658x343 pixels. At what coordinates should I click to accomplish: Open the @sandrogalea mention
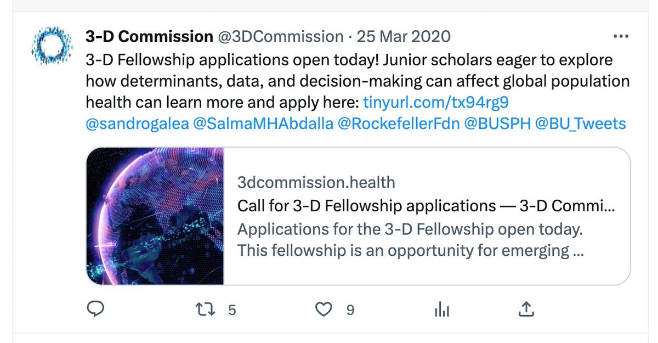(137, 123)
